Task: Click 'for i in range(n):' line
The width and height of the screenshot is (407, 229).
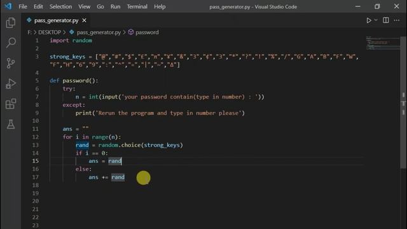Action: point(92,137)
